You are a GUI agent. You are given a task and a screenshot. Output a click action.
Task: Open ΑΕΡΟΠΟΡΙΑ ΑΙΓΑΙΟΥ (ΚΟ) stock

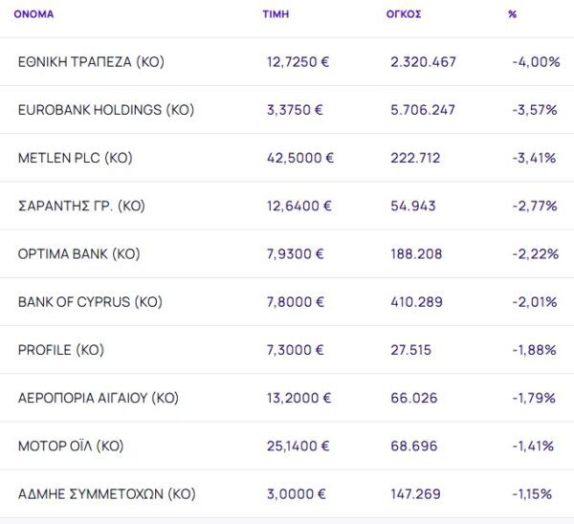[99, 398]
